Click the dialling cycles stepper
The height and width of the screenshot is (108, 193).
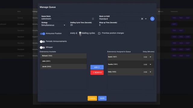pyautogui.click(x=80, y=33)
